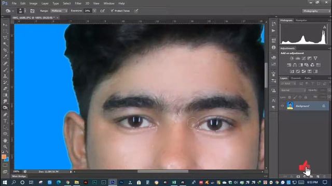
Task: Toggle the Protect Tones checkbox
Action: pos(112,10)
